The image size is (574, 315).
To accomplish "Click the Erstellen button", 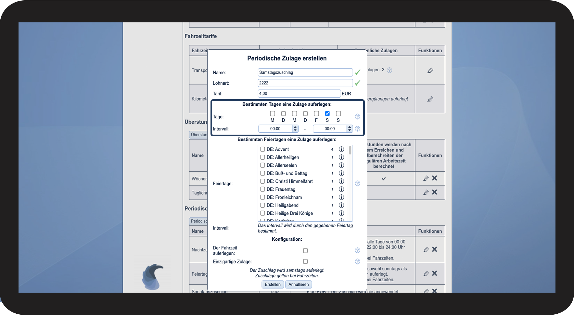I will (273, 285).
